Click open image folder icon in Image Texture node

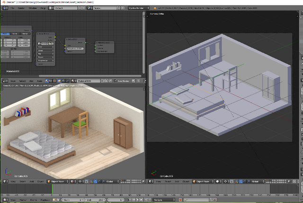coord(50,43)
